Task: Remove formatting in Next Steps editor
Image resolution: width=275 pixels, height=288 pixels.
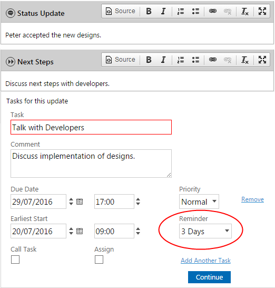Action: (x=245, y=60)
